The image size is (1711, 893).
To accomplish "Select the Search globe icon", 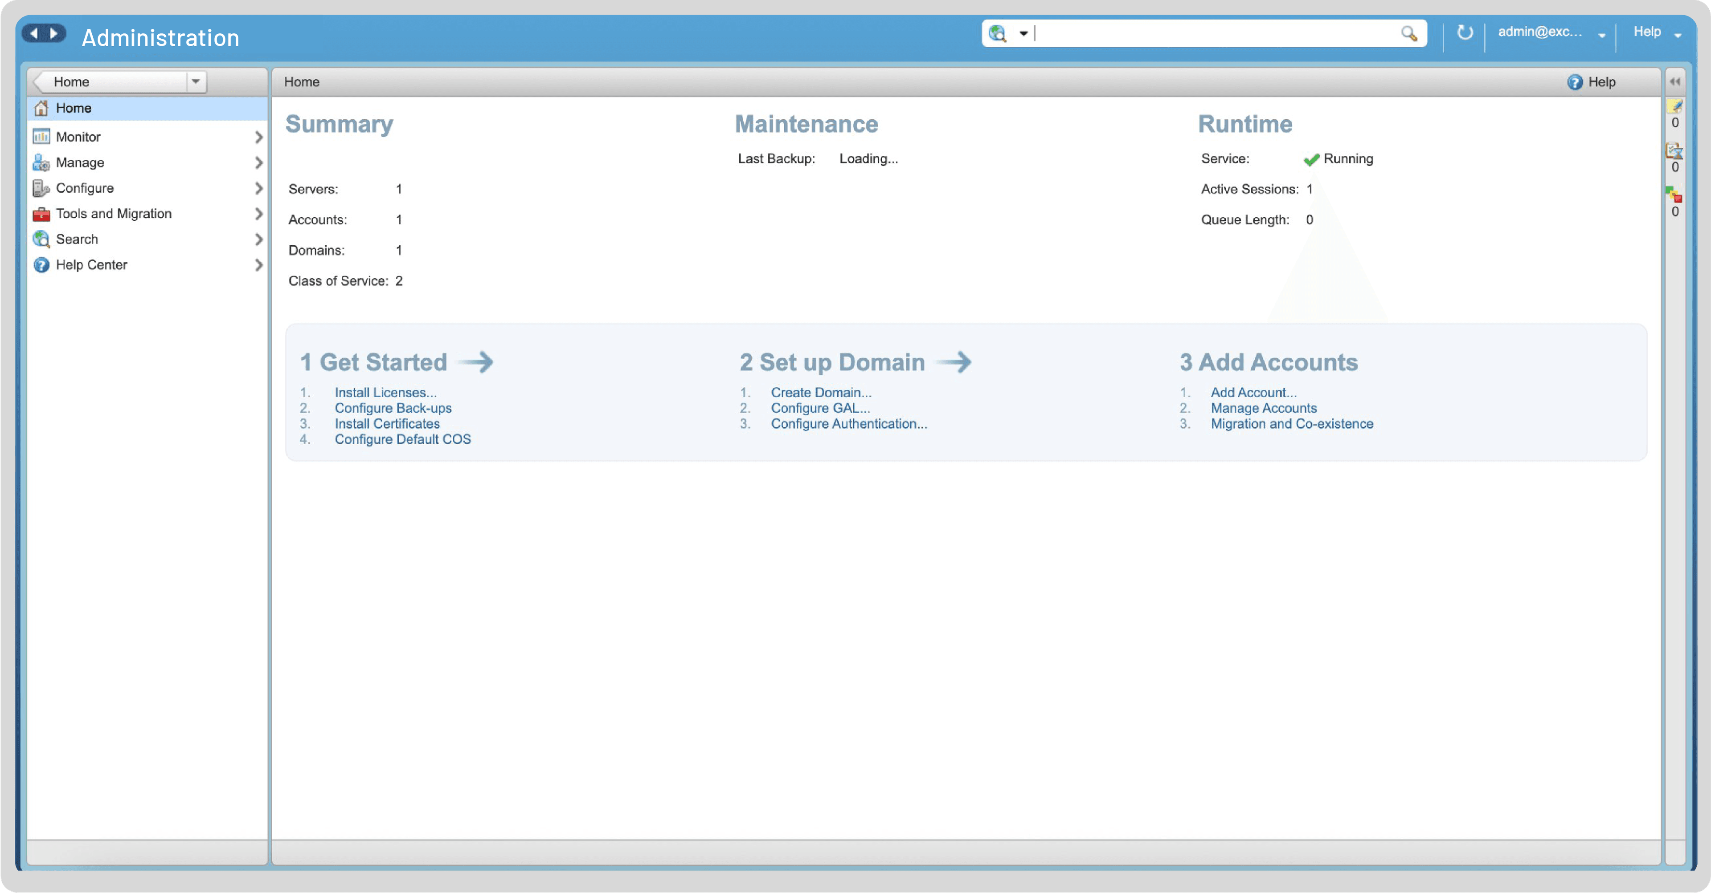I will (41, 239).
